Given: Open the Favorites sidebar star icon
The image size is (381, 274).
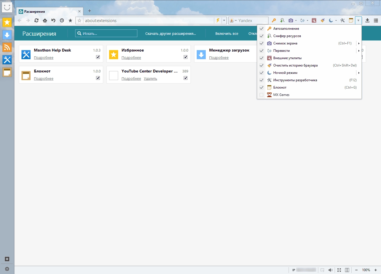Looking at the screenshot, I should (x=7, y=22).
